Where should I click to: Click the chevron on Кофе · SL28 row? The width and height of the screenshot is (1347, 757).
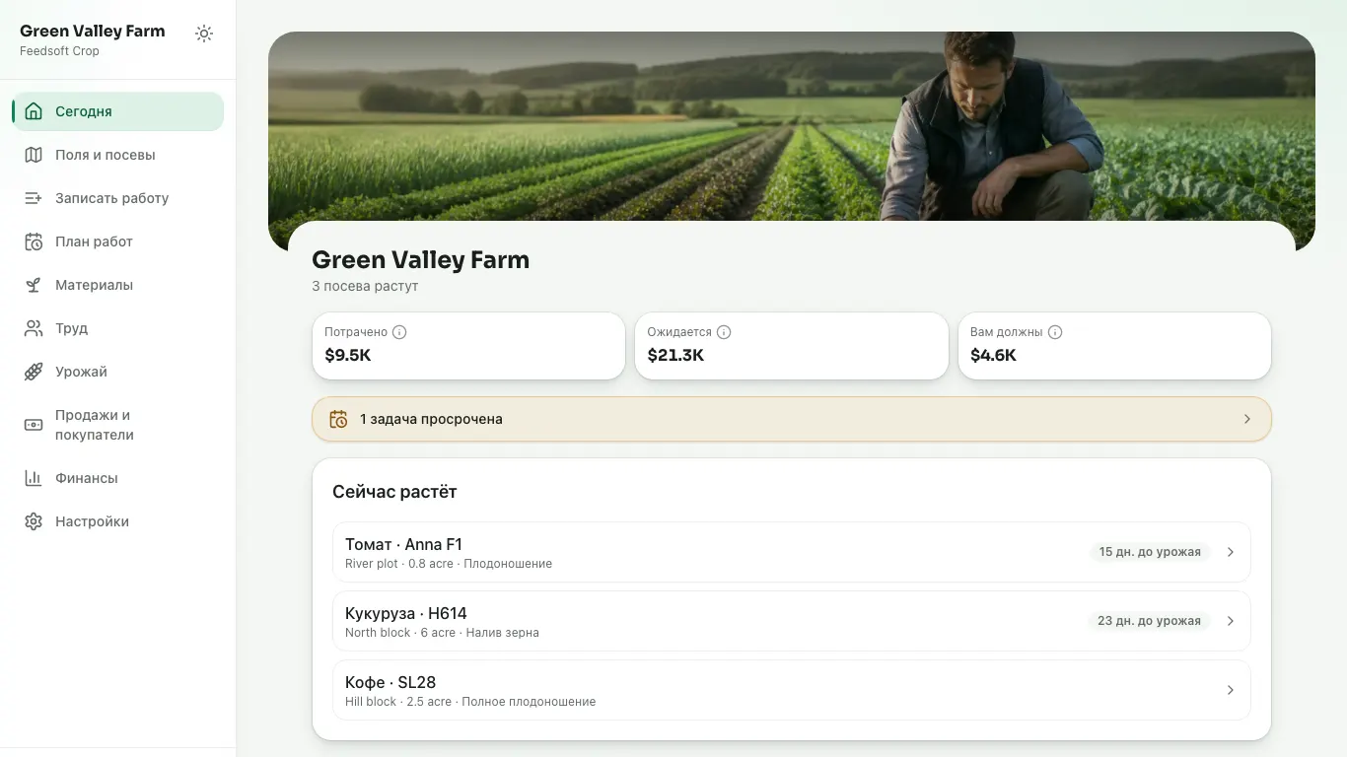(x=1231, y=690)
